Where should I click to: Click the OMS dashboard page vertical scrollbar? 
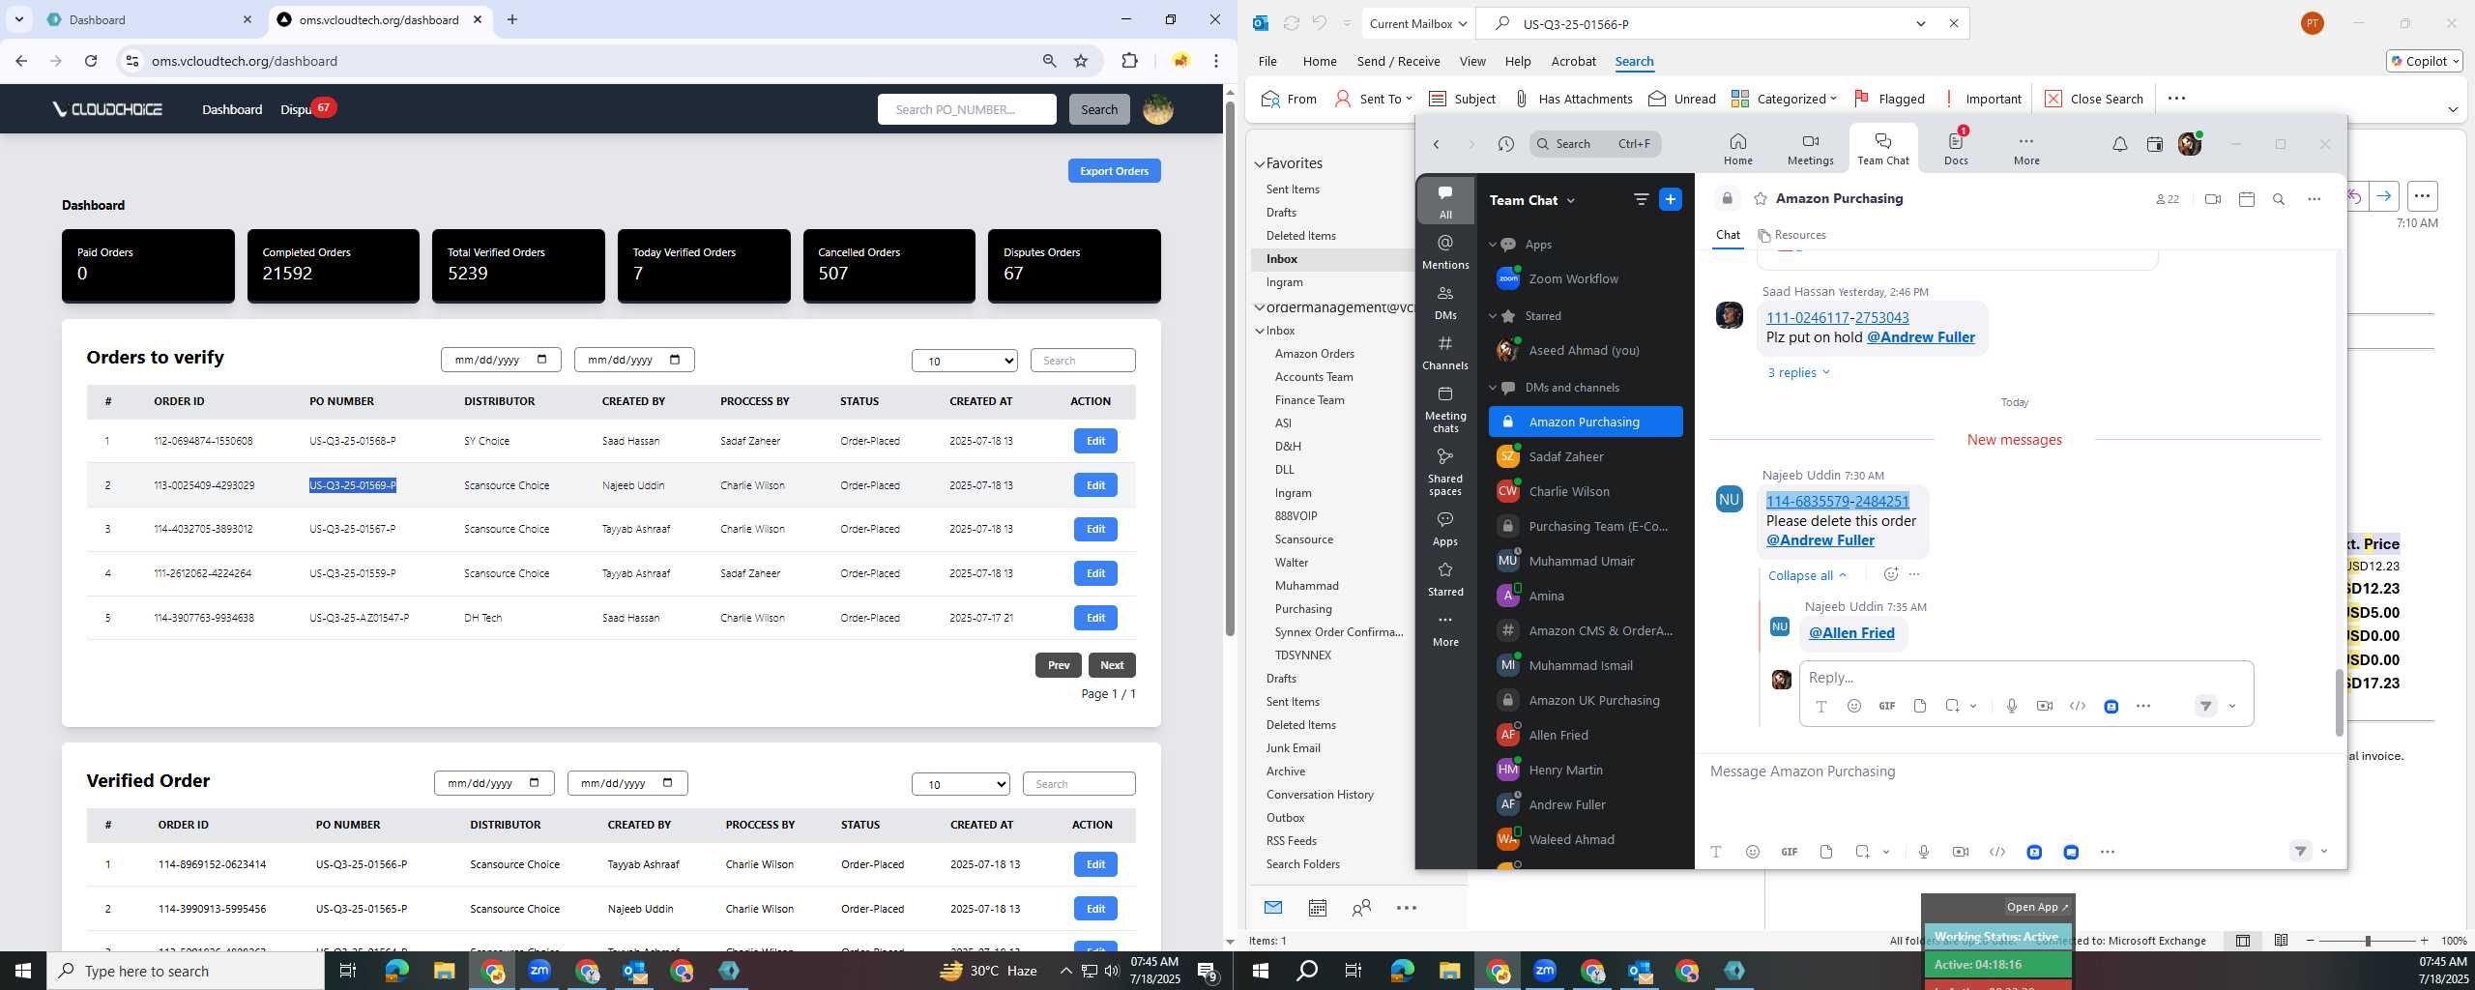(x=1230, y=367)
